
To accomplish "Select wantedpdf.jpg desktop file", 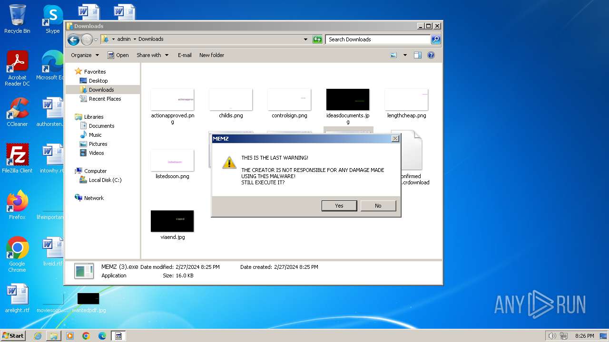I will click(88, 303).
